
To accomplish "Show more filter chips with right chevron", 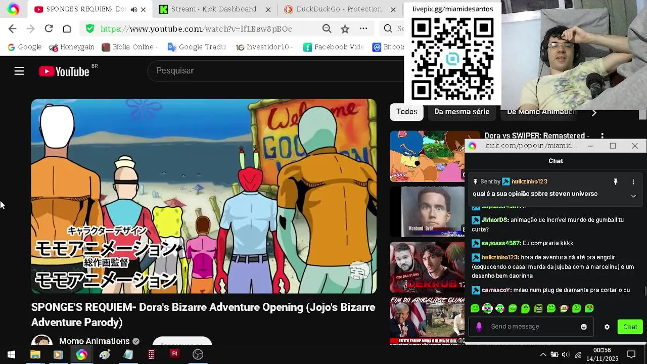I will [594, 113].
